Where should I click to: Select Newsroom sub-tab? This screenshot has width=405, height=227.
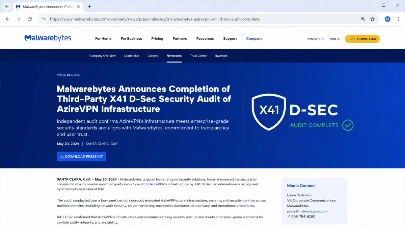(174, 56)
